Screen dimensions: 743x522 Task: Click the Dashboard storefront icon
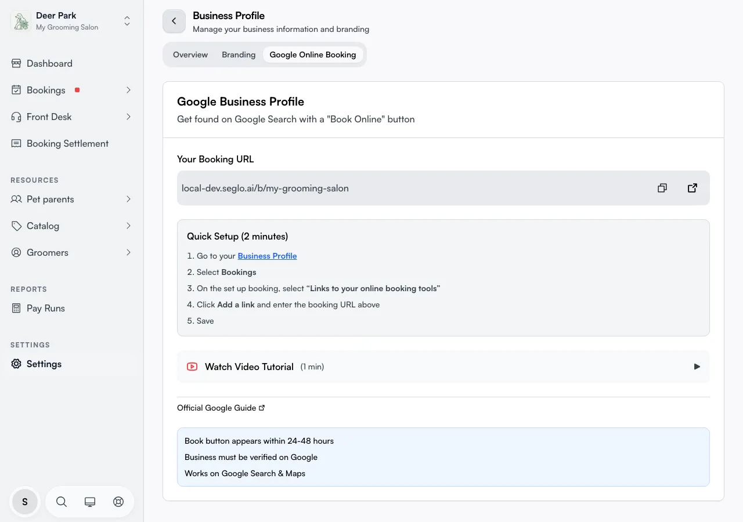16,63
